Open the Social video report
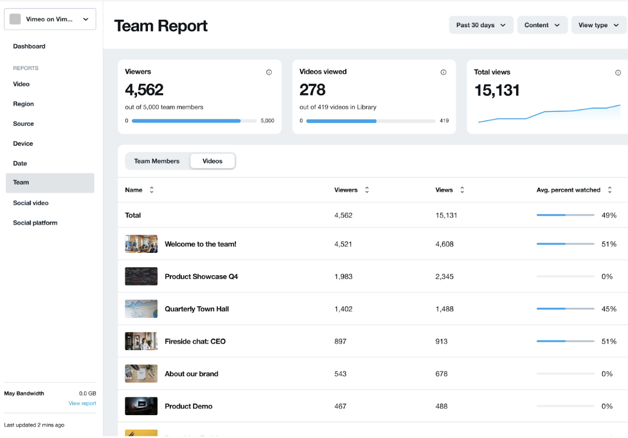The image size is (628, 438). tap(31, 203)
